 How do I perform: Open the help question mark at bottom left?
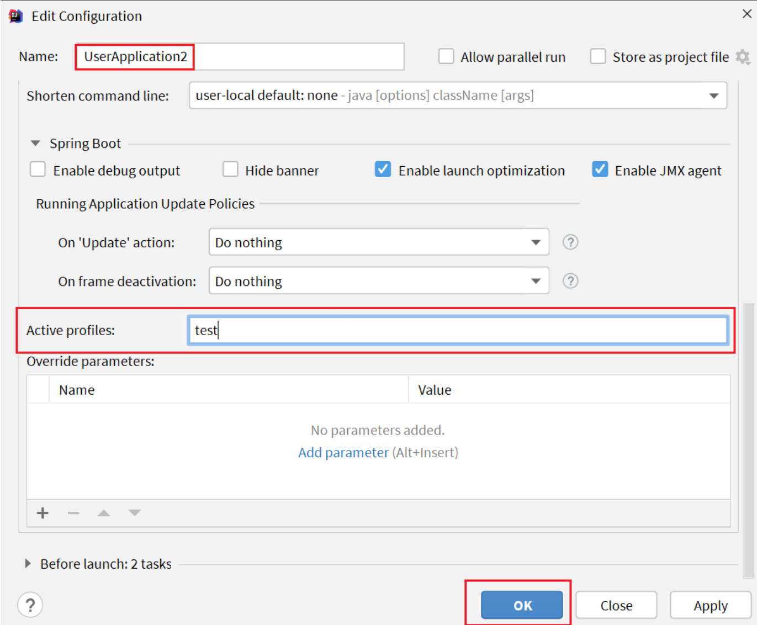tap(30, 605)
